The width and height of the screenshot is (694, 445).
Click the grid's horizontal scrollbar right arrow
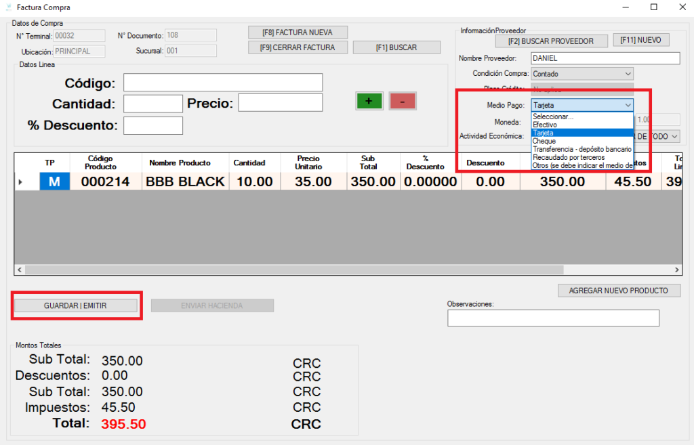[x=677, y=270]
